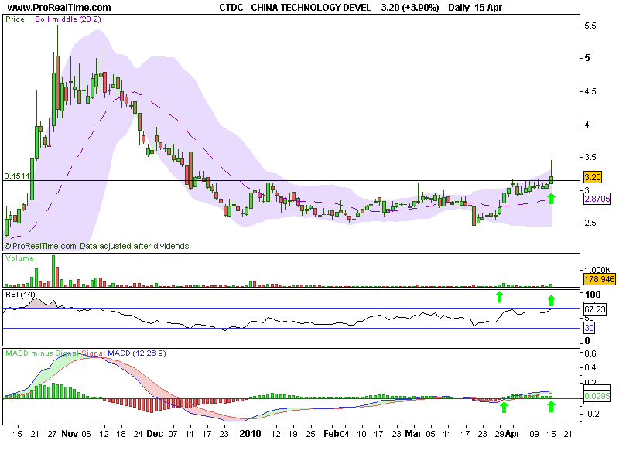Screen dimensions: 619x464
Task: Select the Price legend label
Action: (x=15, y=19)
